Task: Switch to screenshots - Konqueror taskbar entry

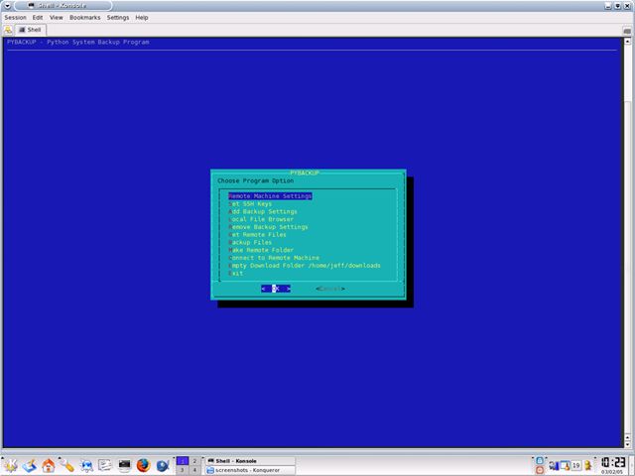Action: (x=251, y=470)
